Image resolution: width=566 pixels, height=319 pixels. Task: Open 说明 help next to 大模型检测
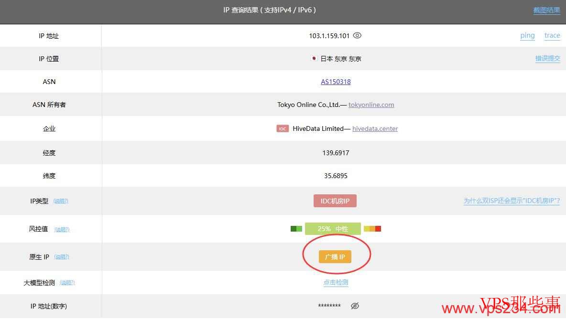(67, 283)
